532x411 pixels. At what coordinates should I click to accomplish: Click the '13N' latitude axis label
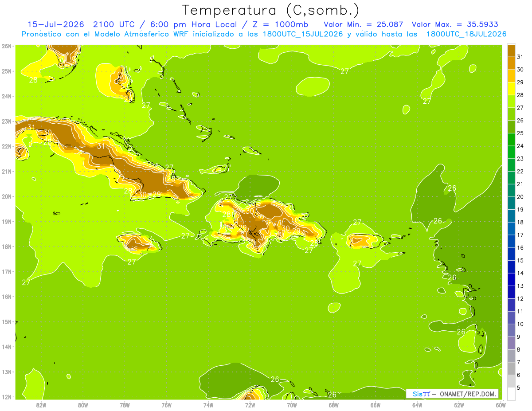[x=7, y=372]
